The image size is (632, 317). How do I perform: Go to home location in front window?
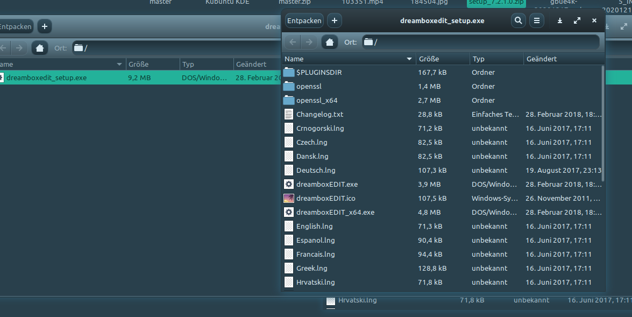coord(329,42)
